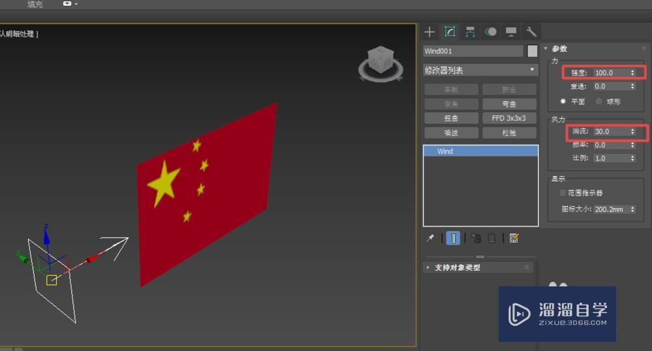Click the 比例 spinner arrows
The height and width of the screenshot is (351, 652).
tap(632, 158)
